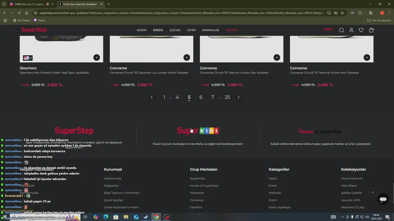Open Hakkımızda link under Kurumsal
This screenshot has width=394, height=221.
tap(112, 179)
